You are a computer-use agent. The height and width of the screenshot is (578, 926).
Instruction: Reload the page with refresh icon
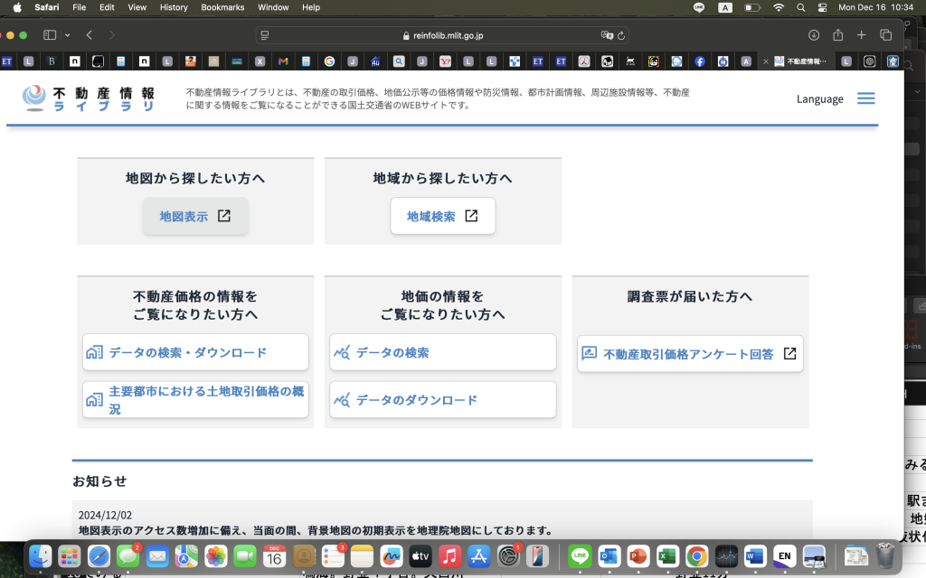621,35
